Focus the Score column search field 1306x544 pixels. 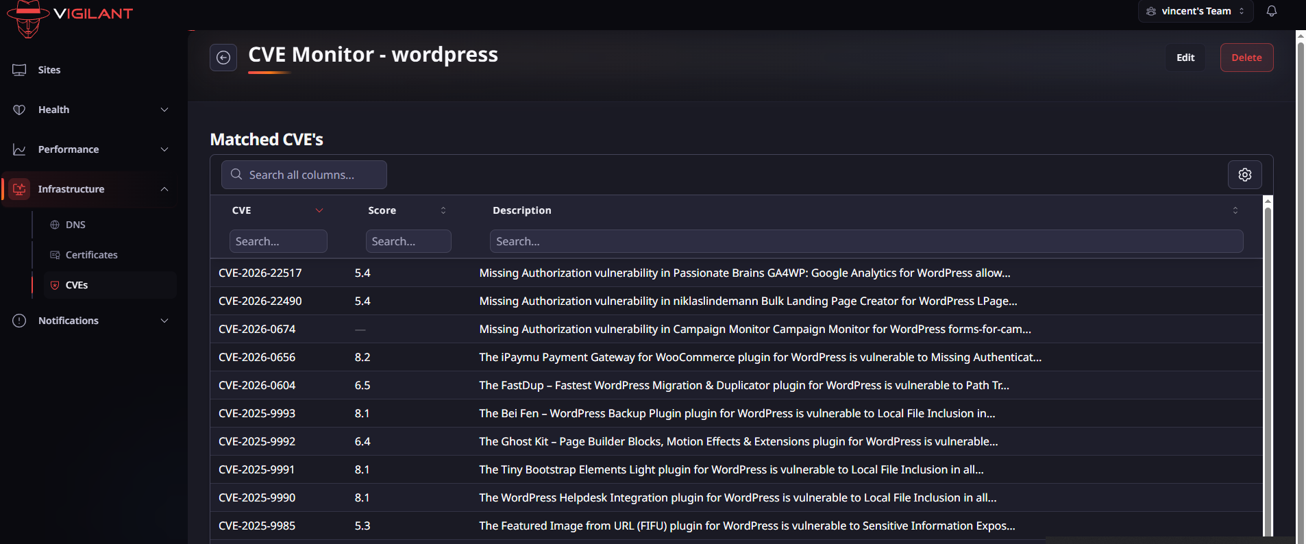point(408,241)
